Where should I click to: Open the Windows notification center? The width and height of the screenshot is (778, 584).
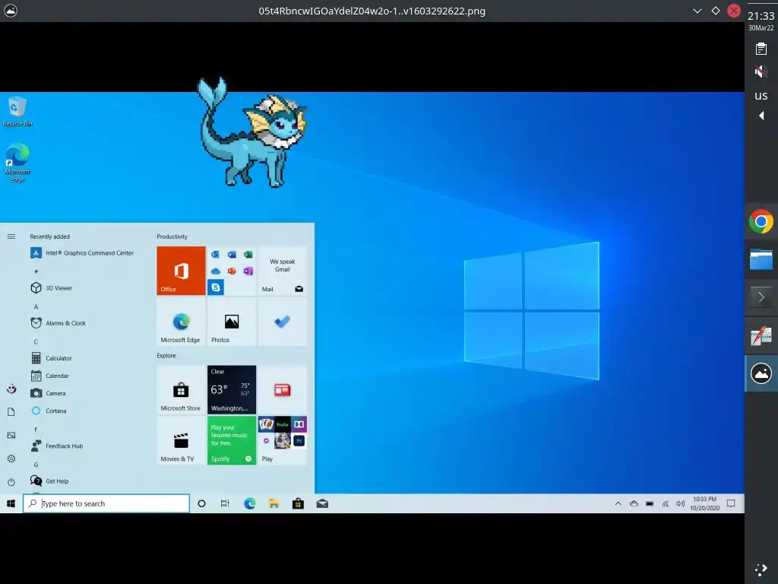coord(731,503)
